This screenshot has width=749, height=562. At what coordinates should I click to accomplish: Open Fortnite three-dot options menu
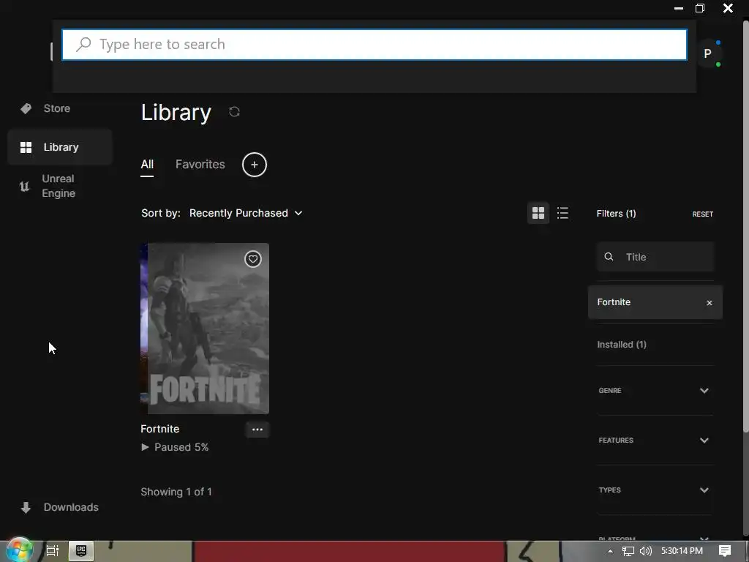[257, 430]
